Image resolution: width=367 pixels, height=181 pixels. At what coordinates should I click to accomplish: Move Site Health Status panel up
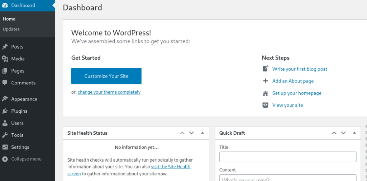tap(182, 133)
